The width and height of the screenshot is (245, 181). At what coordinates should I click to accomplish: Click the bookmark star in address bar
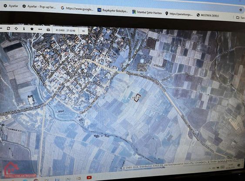click(241, 10)
